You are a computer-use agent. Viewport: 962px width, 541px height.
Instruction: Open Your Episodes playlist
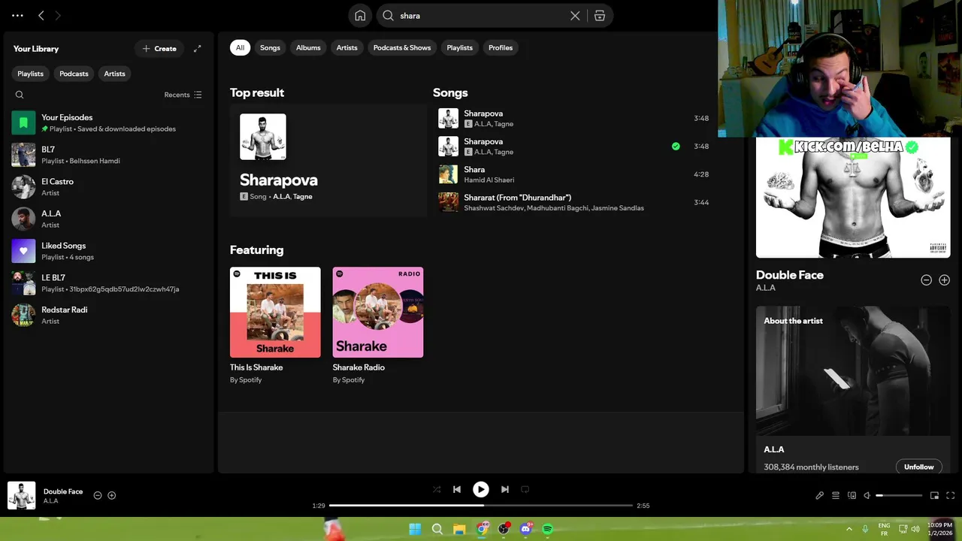click(108, 122)
